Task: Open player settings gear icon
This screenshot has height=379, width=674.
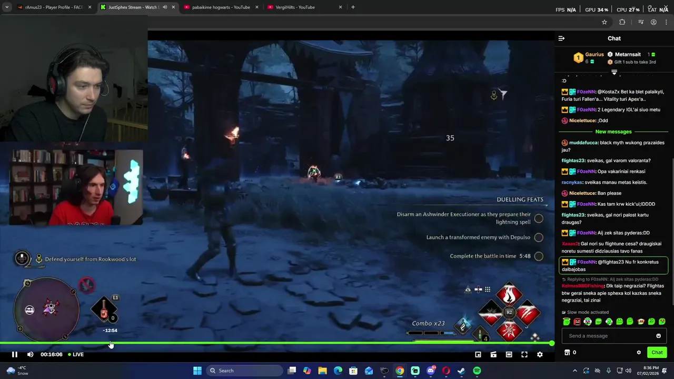Action: (540, 354)
